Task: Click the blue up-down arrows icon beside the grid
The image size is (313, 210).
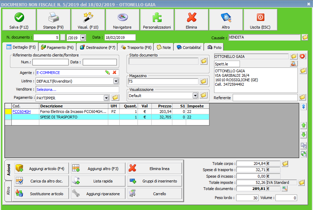Action: (x=303, y=107)
